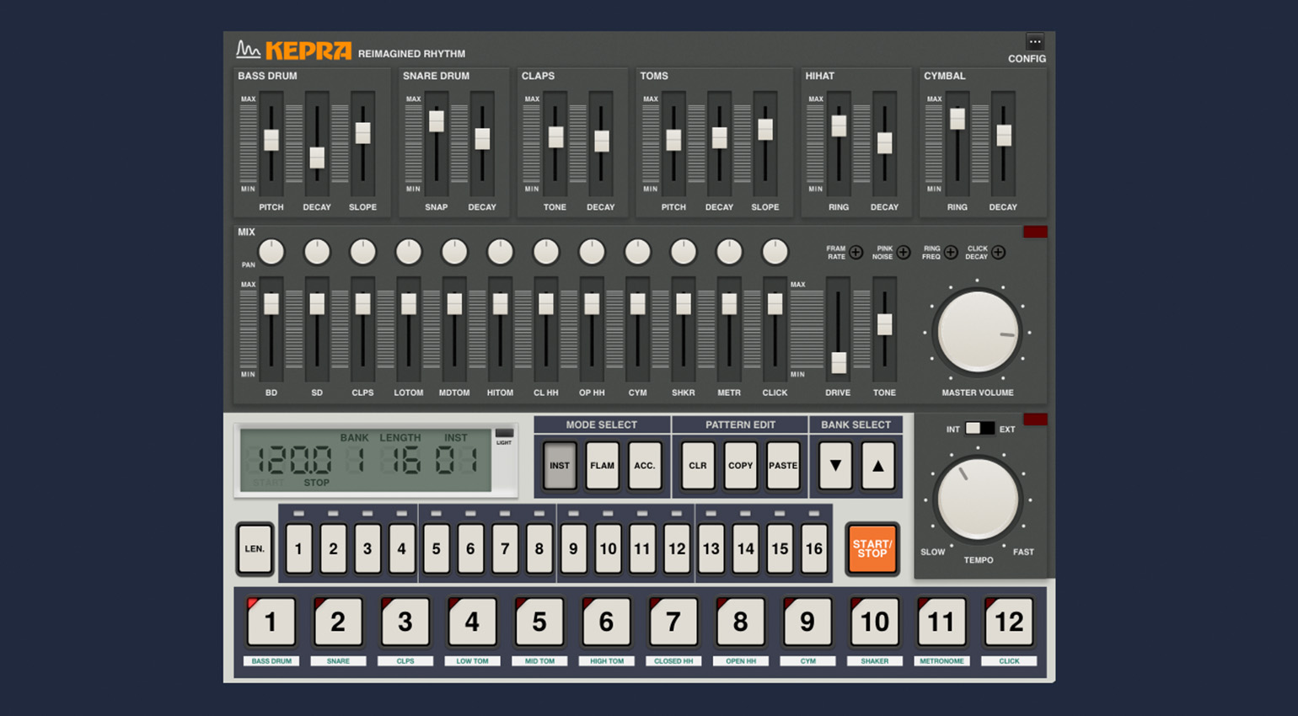Screen dimensions: 1298x716
Task: Click the Bass Drum DECAY slider handle
Action: click(317, 158)
